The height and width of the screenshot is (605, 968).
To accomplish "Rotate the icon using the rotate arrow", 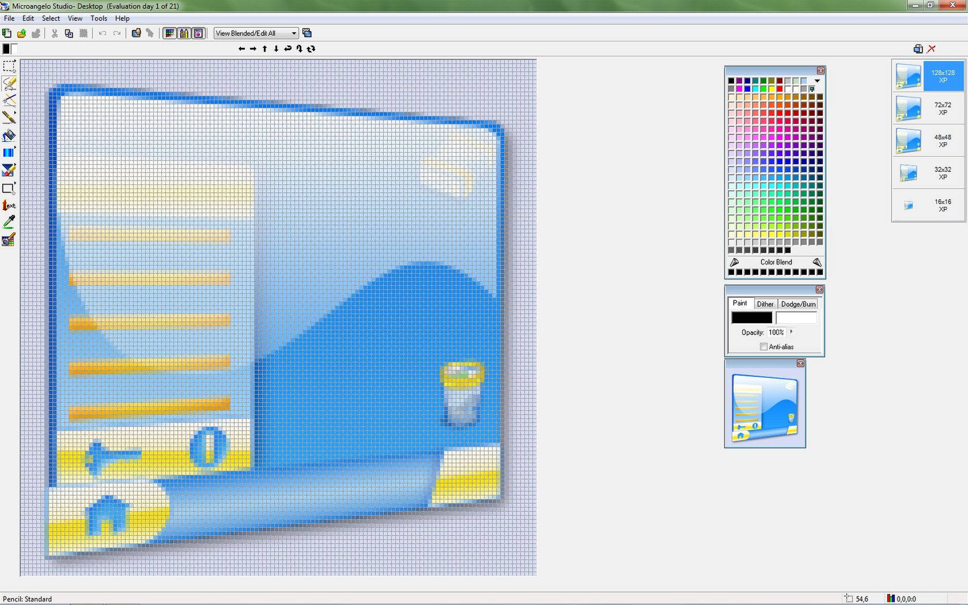I will click(311, 49).
